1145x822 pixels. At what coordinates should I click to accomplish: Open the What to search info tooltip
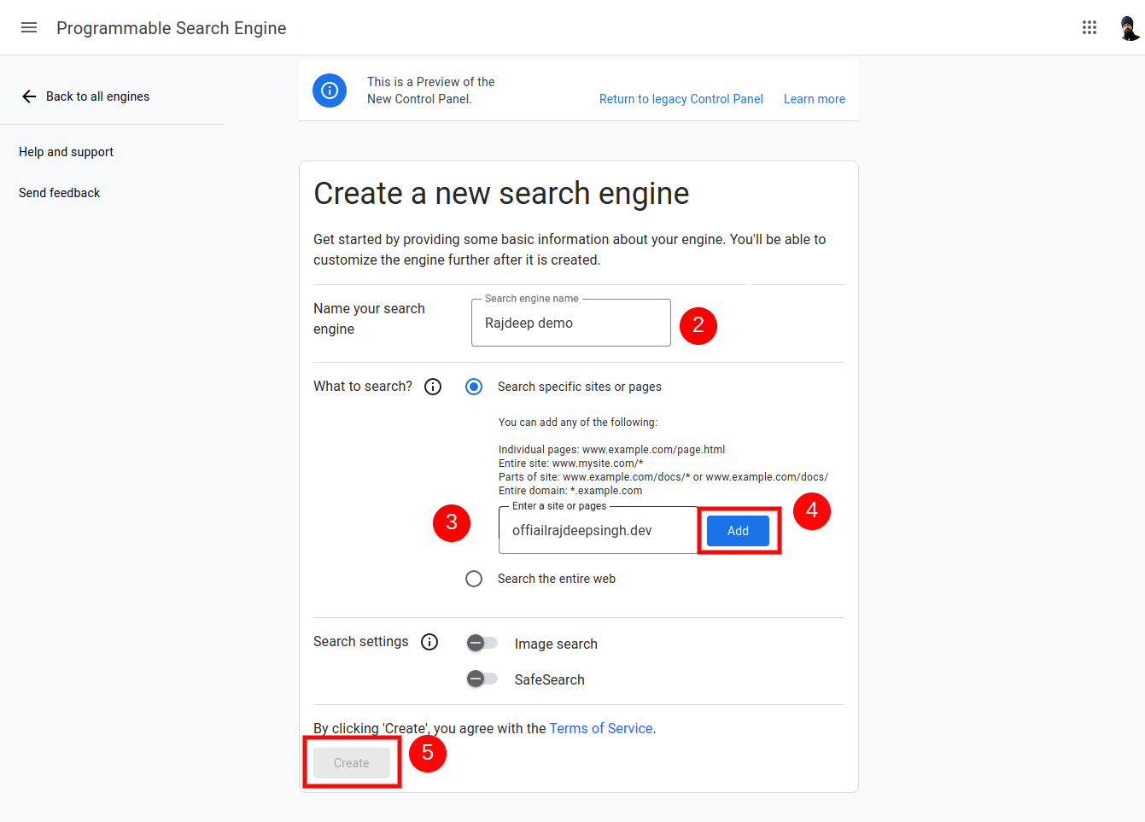pyautogui.click(x=432, y=386)
